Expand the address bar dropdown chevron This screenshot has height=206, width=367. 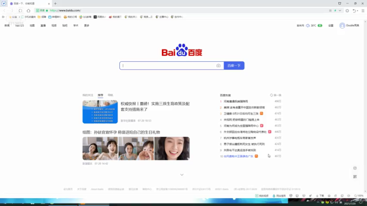click(339, 11)
